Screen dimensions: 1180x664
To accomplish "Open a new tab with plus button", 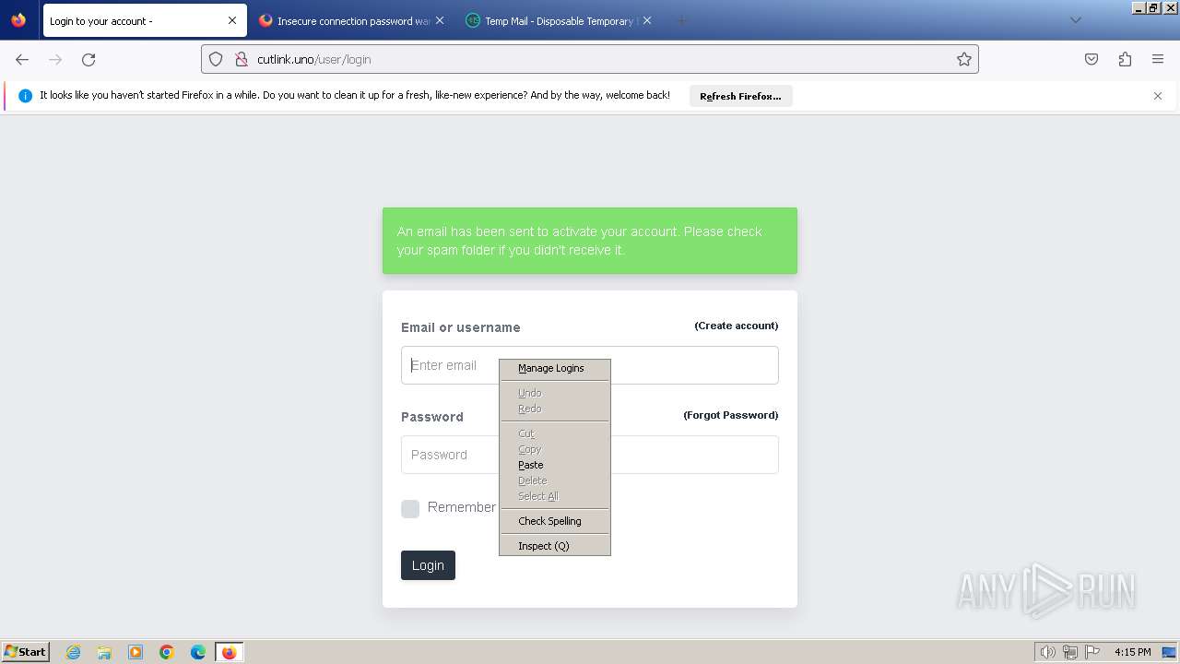I will point(681,20).
